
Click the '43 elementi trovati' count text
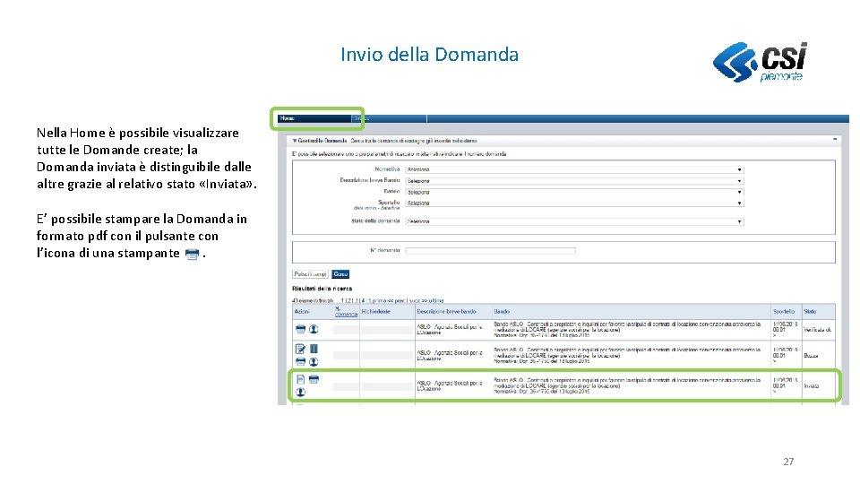click(313, 301)
